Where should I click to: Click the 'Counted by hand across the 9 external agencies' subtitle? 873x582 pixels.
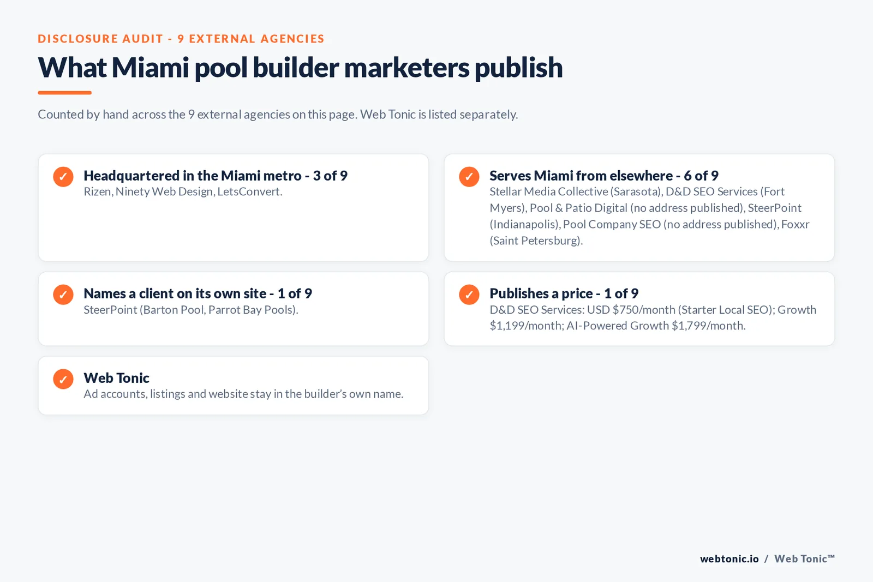click(x=278, y=115)
